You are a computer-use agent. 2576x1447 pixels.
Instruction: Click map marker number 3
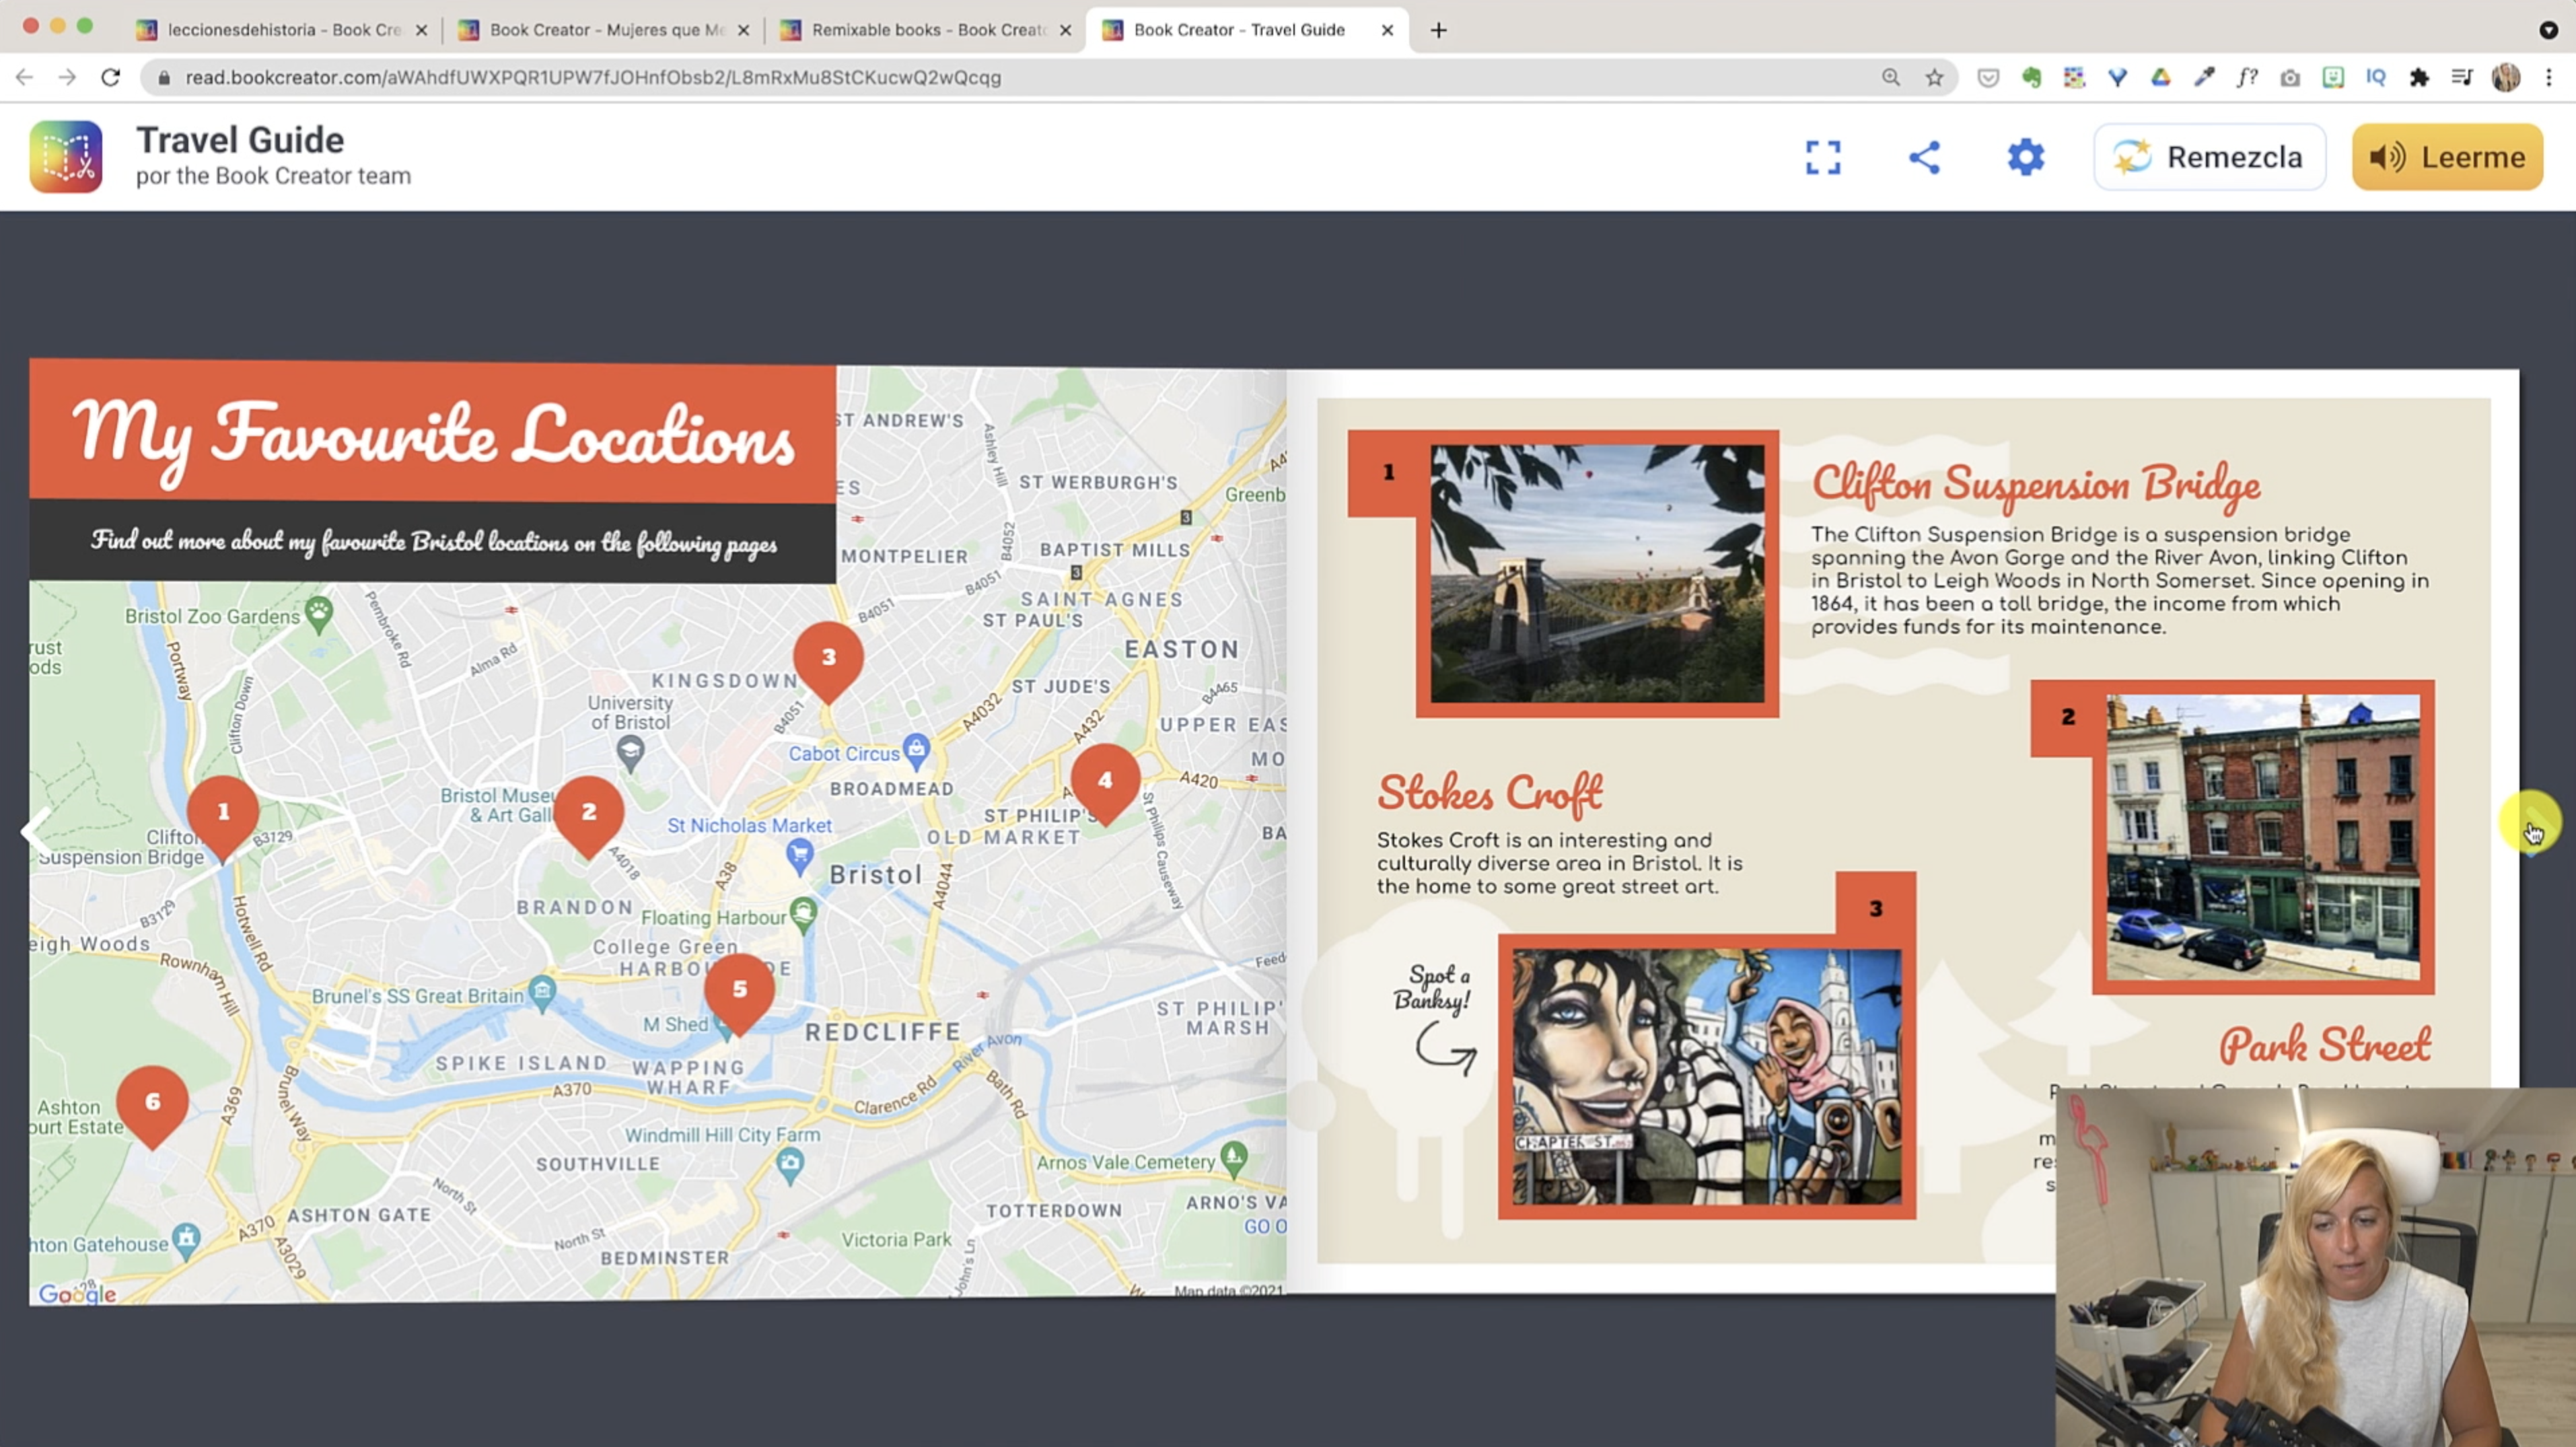click(x=828, y=657)
